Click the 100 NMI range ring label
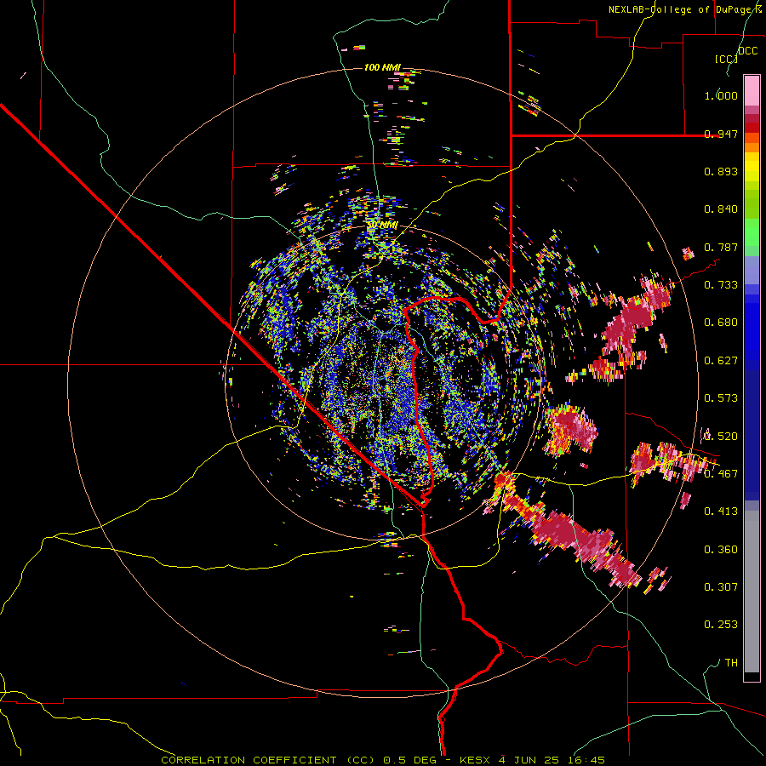766x766 pixels. pyautogui.click(x=382, y=67)
